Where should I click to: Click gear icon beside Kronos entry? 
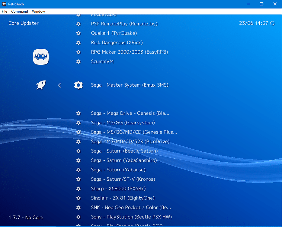[79, 179]
